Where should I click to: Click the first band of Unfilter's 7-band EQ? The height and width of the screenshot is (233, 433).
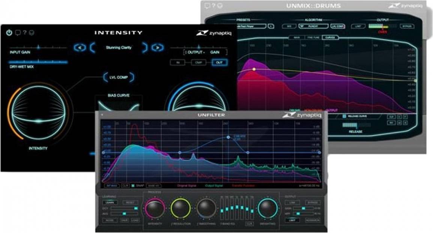point(222,209)
